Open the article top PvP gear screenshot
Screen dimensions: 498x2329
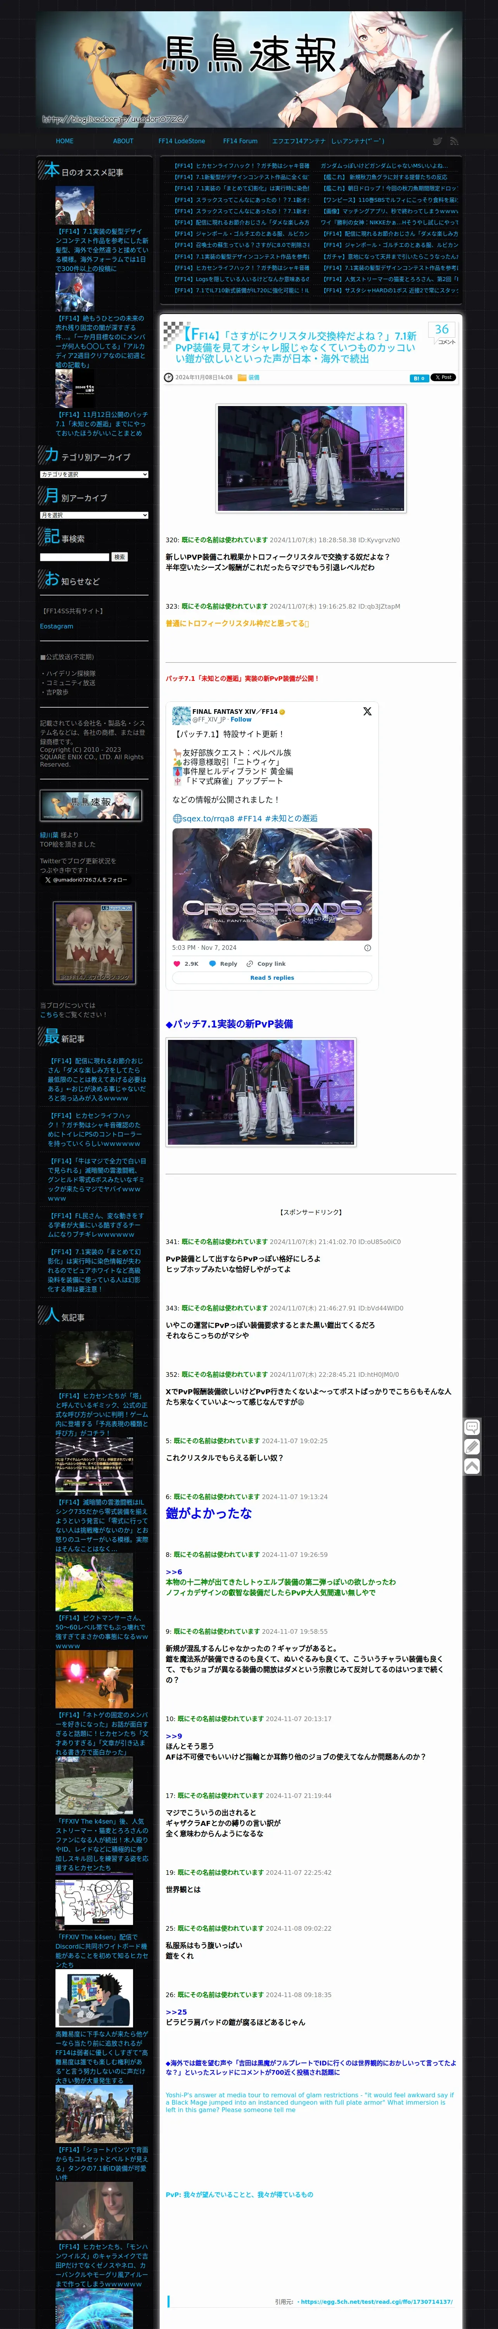point(311,458)
